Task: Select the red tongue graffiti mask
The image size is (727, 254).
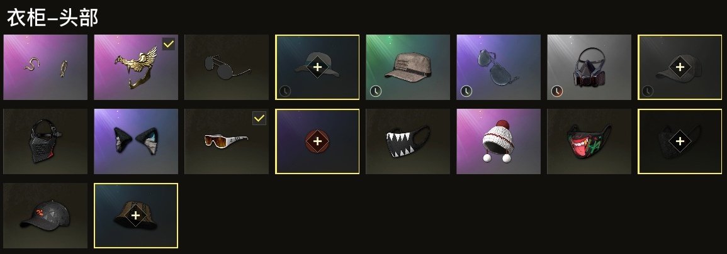Action: tap(589, 141)
